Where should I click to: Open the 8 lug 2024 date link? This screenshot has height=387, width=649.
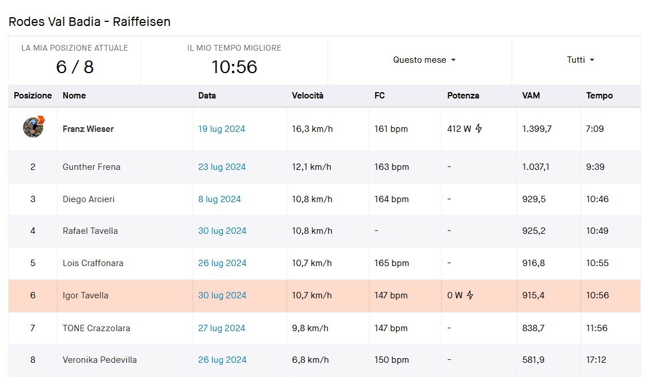pyautogui.click(x=219, y=199)
